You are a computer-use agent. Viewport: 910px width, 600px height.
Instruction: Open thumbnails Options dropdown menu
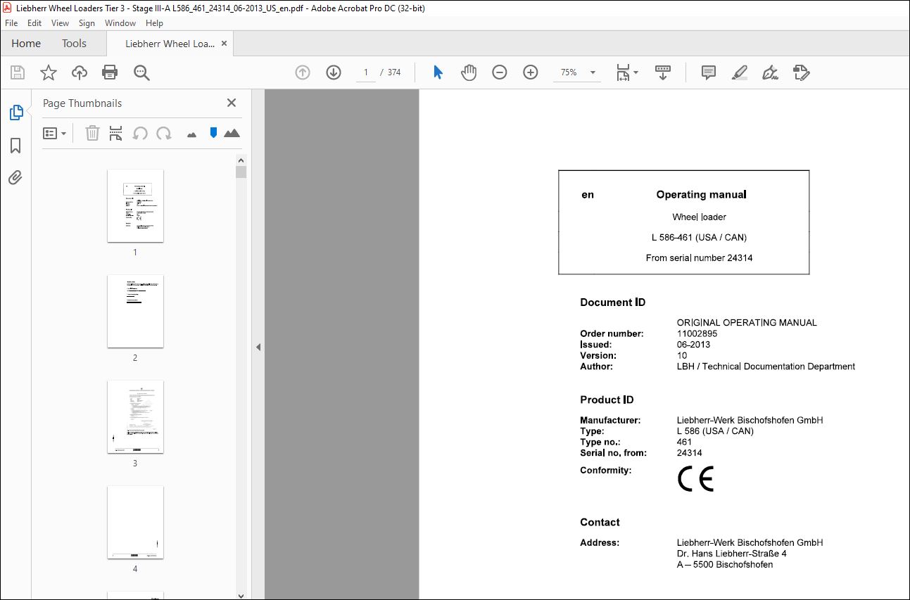click(54, 133)
